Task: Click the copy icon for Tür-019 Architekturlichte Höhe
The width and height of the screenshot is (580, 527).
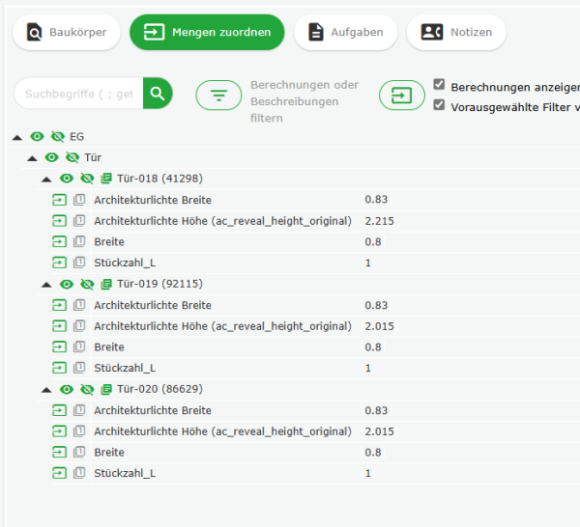Action: coord(79,326)
